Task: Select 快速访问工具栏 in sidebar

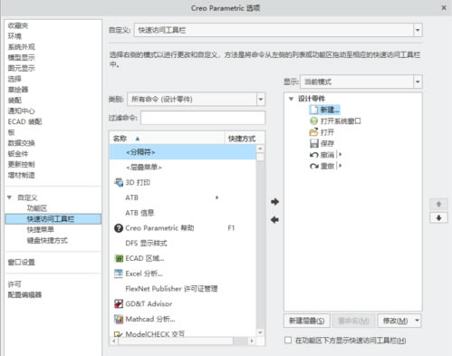Action: point(53,219)
